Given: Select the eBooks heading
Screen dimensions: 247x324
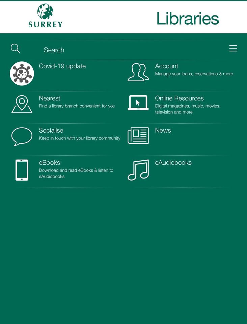Looking at the screenshot, I should coord(49,163).
